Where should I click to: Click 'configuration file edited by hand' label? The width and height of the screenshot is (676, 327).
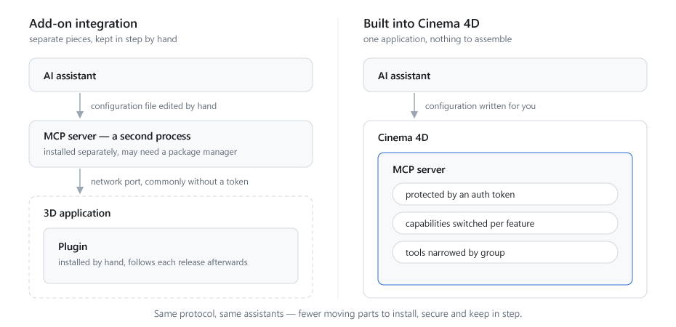[x=153, y=106]
